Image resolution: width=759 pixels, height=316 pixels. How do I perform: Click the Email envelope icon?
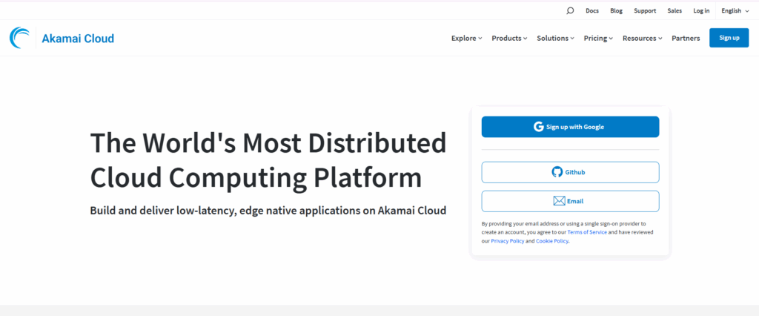pyautogui.click(x=559, y=201)
